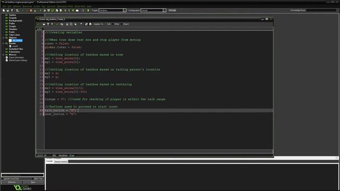Select the Time Lines folder in resource tree

pos(14,35)
